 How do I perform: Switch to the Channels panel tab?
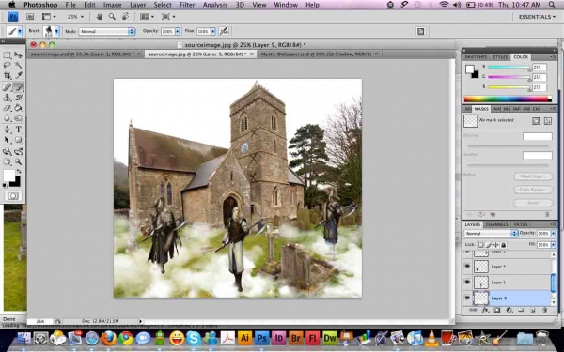[496, 224]
